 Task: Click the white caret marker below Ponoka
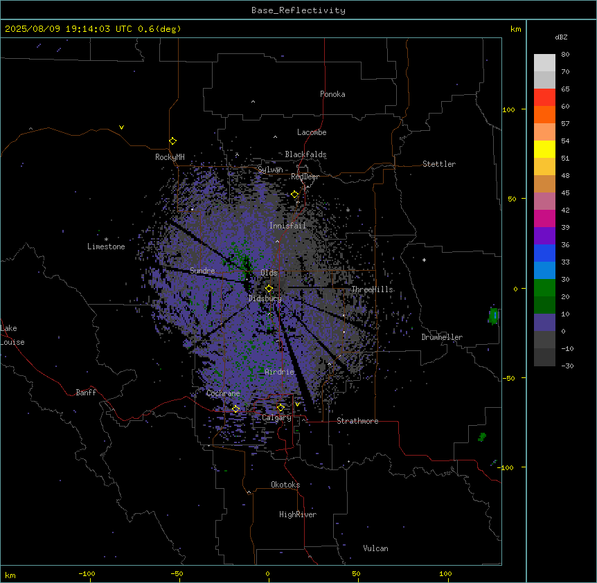point(253,102)
